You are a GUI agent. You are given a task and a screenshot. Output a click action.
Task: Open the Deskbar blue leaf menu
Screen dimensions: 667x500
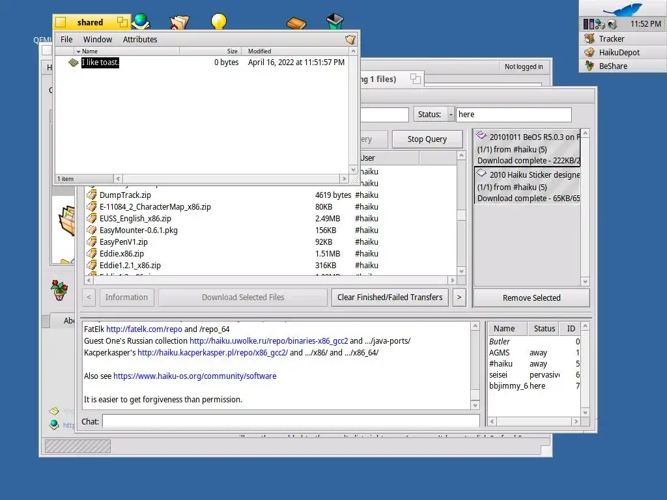[623, 9]
